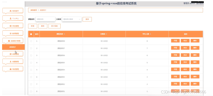Viewport: 213px width, 96px height.
Task: Open the 试题管理 sidebar menu
Action: (13, 62)
